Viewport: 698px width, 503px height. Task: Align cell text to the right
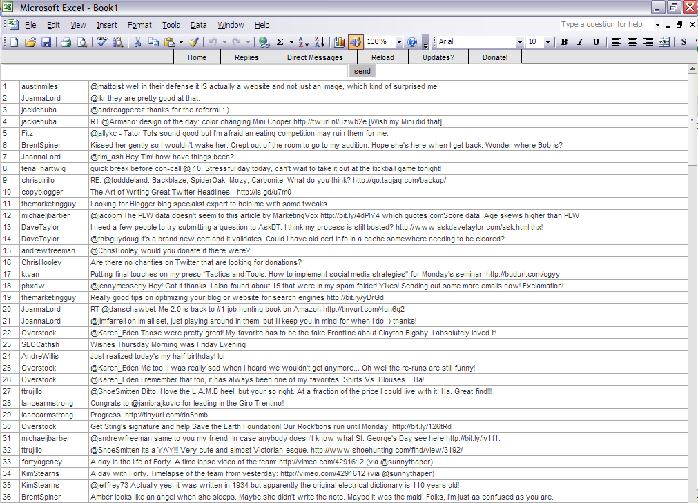click(x=648, y=42)
